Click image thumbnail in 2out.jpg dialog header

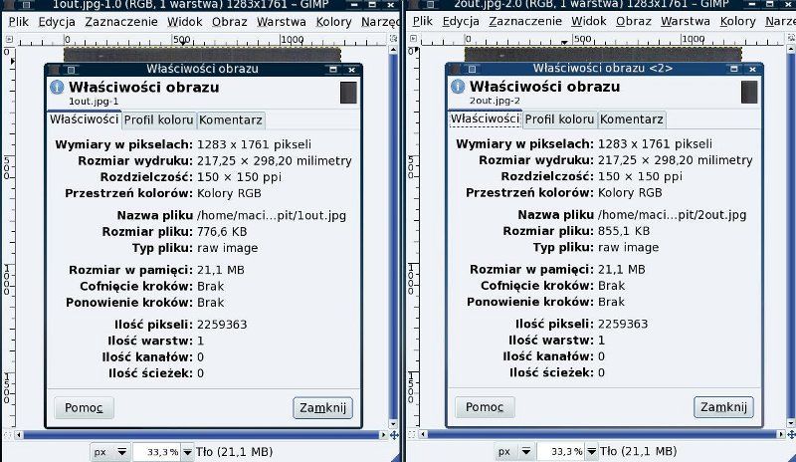tap(749, 93)
